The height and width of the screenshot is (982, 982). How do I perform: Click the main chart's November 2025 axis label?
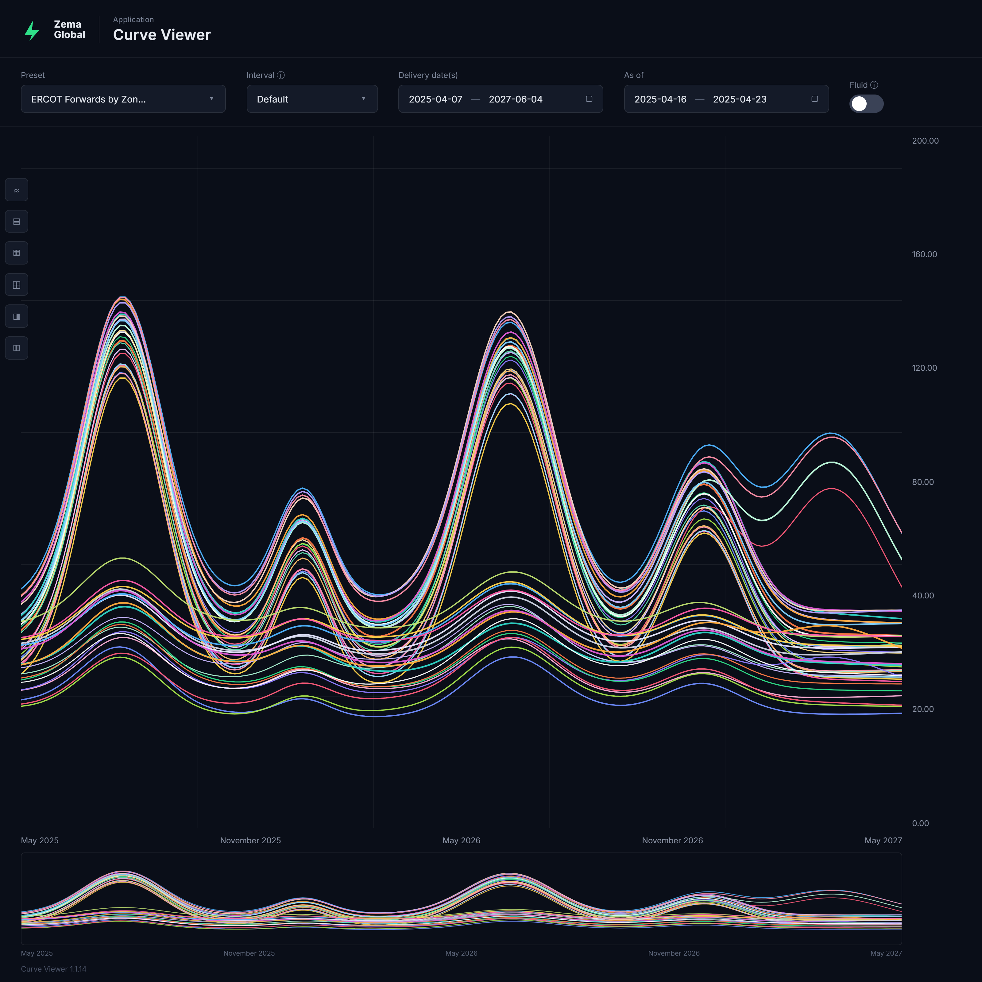coord(250,840)
